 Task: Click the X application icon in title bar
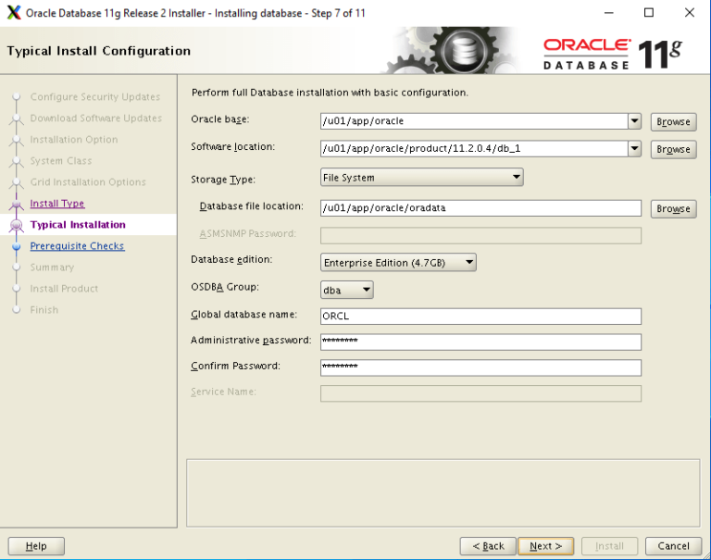14,12
